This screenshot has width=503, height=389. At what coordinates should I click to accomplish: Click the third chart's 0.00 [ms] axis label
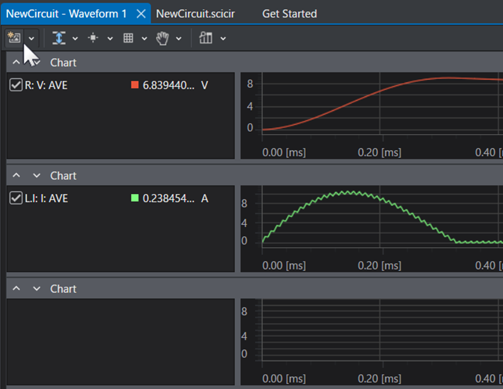pos(284,379)
